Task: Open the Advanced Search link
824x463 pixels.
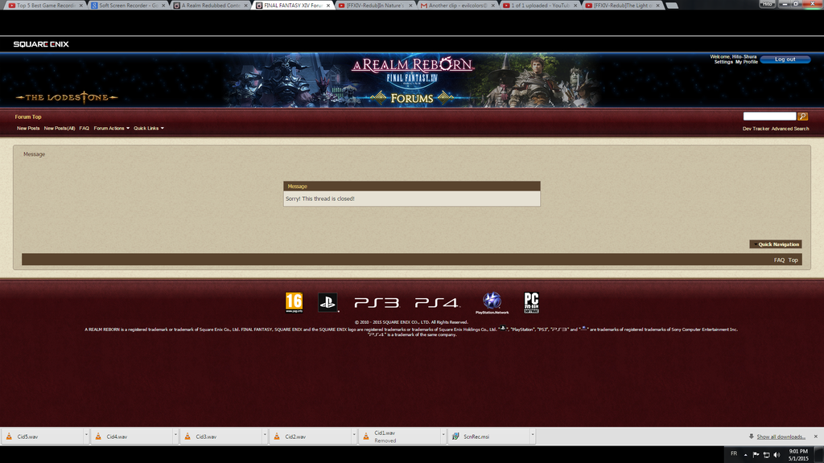Action: [790, 129]
